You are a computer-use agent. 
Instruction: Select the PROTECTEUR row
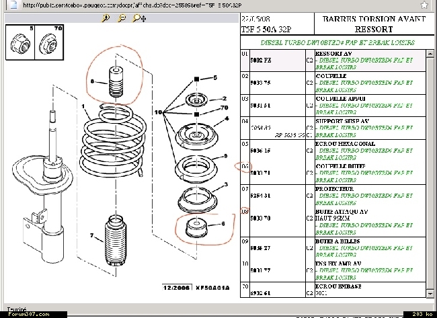click(x=333, y=196)
